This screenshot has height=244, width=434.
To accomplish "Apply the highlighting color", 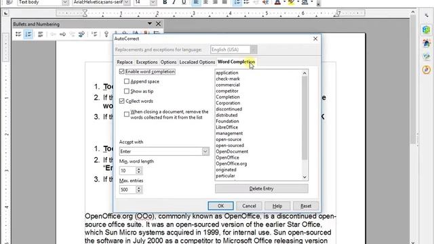I will pyautogui.click(x=291, y=2).
